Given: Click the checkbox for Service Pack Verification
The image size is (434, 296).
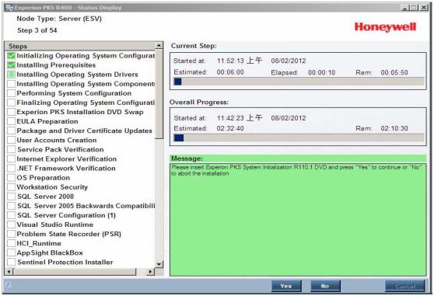Looking at the screenshot, I should coord(12,149).
